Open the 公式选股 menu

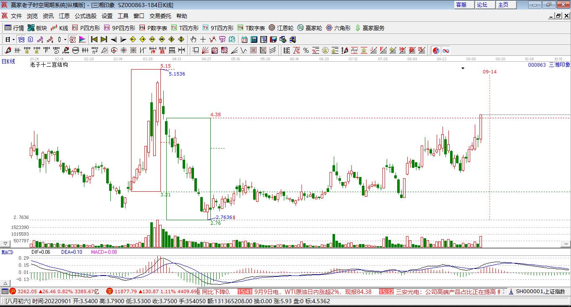86,16
